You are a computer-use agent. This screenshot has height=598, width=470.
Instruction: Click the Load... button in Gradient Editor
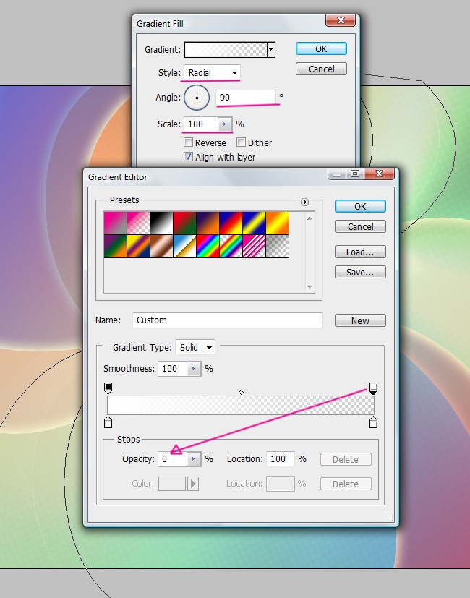pyautogui.click(x=360, y=252)
